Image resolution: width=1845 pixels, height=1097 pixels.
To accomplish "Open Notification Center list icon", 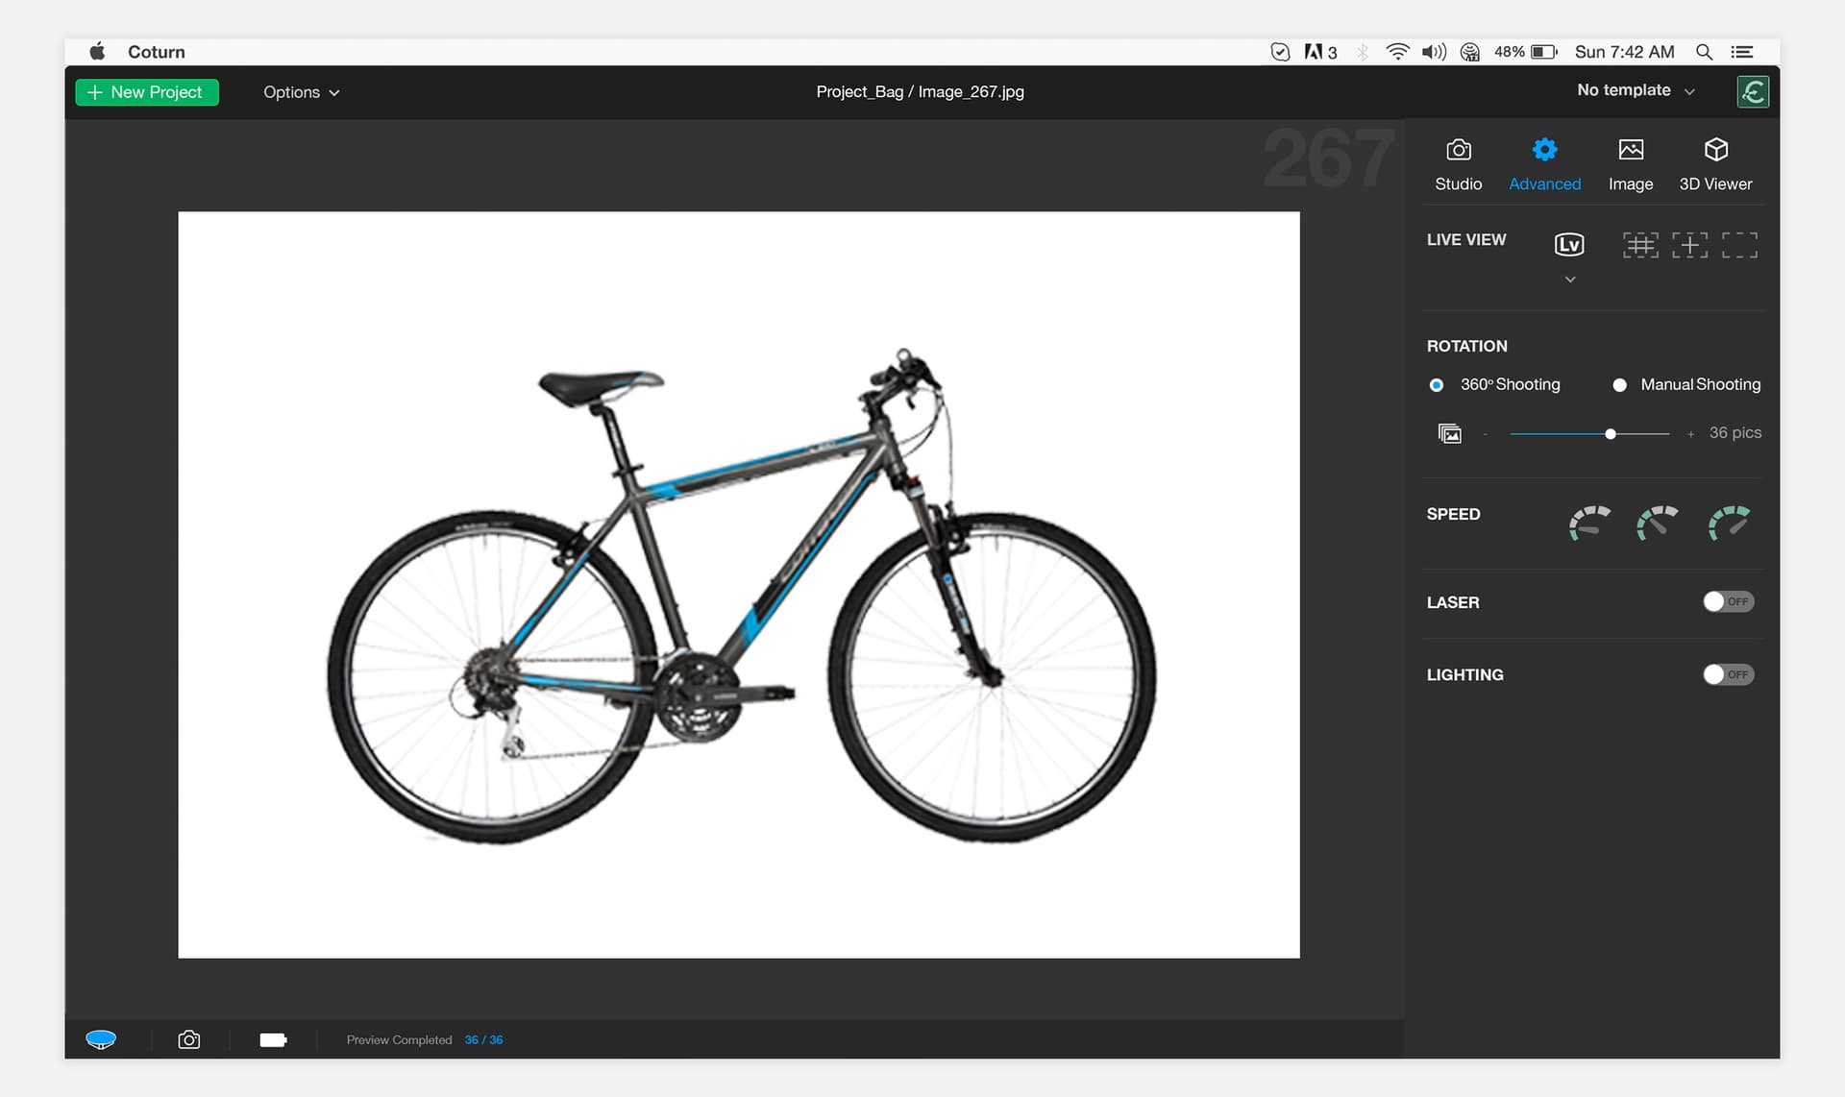I will (1742, 52).
